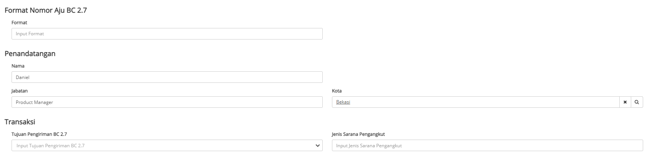Focus the Jenis Sarana Pengangkut input box

point(487,145)
